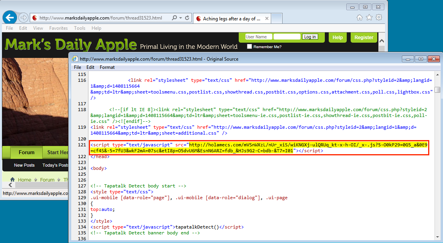The height and width of the screenshot is (243, 443).
Task: Click the New Posts link
Action: point(24,165)
